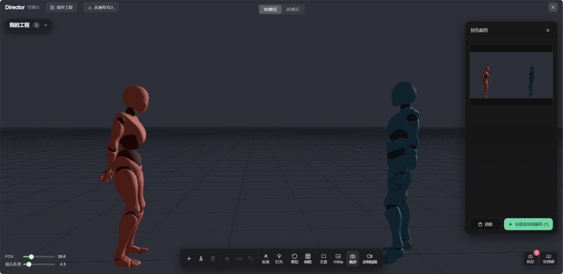Image resolution: width=563 pixels, height=274 pixels.
Task: Click the 截屏 screenshot camera icon
Action: (x=352, y=258)
